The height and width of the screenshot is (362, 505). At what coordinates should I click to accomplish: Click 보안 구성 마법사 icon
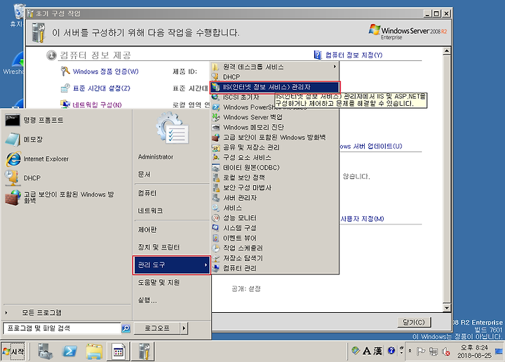215,187
